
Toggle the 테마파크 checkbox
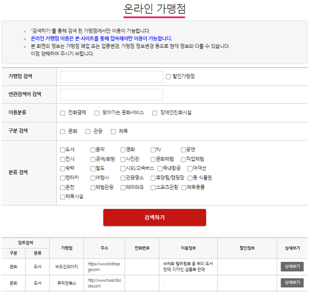pos(123,188)
